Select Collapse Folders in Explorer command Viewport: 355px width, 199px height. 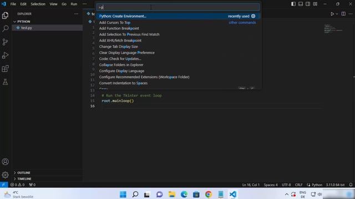coord(178,65)
